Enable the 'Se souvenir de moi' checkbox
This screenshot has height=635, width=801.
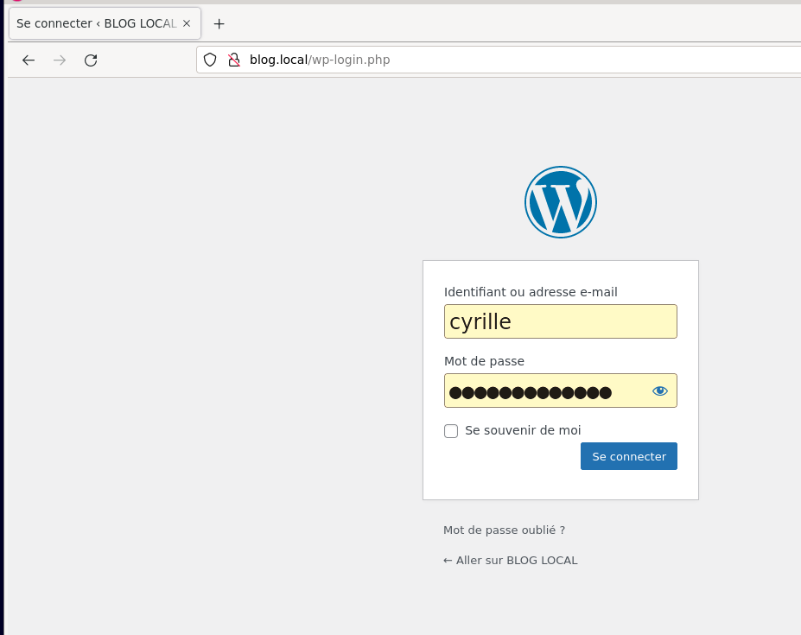(451, 431)
